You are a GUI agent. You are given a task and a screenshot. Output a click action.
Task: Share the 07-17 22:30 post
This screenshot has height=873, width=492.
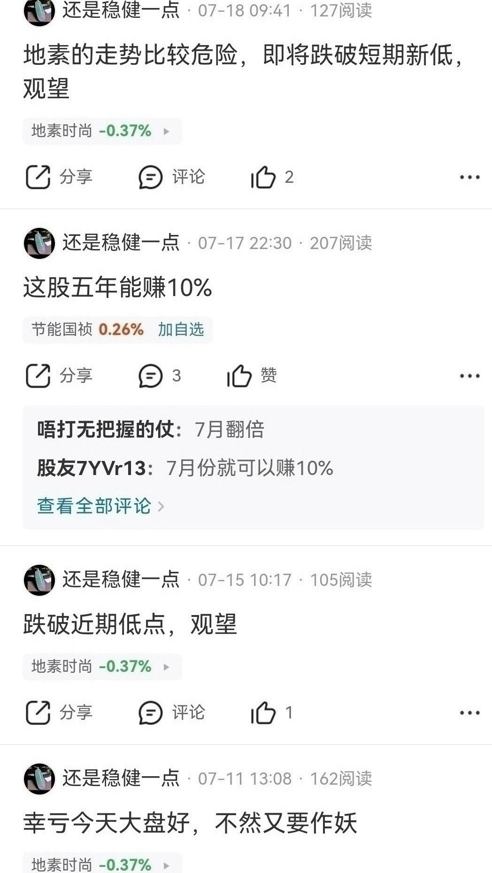pyautogui.click(x=59, y=376)
